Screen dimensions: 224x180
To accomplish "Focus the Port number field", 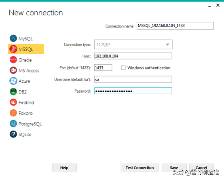I will coord(103,68).
